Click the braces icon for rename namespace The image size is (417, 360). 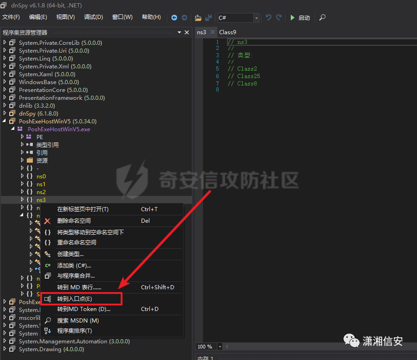point(48,243)
